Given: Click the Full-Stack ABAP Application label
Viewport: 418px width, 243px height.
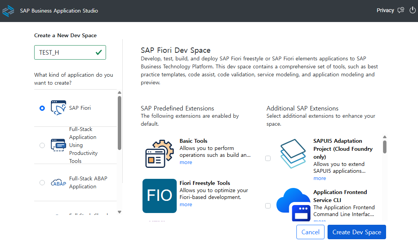Looking at the screenshot, I should [88, 183].
